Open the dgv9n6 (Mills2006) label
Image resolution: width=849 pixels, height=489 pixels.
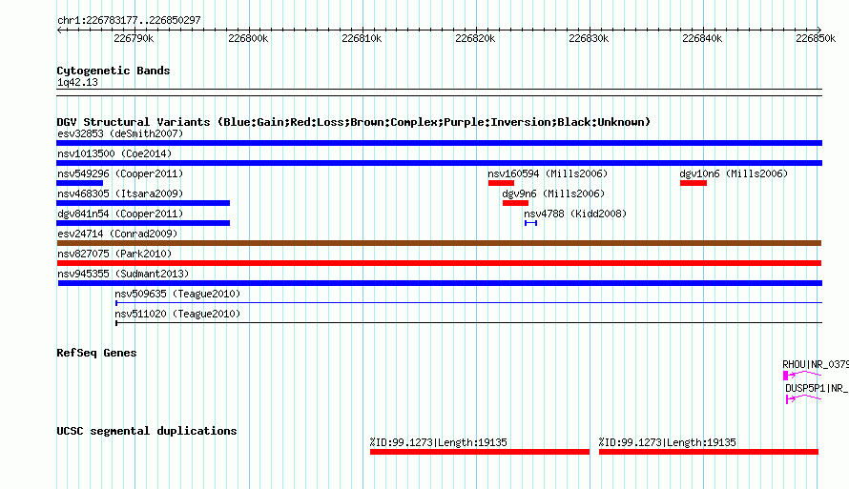coord(553,194)
